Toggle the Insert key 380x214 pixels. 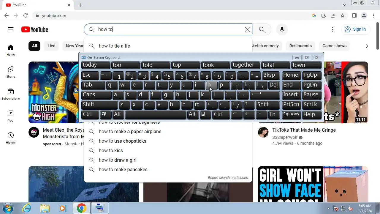291,95
